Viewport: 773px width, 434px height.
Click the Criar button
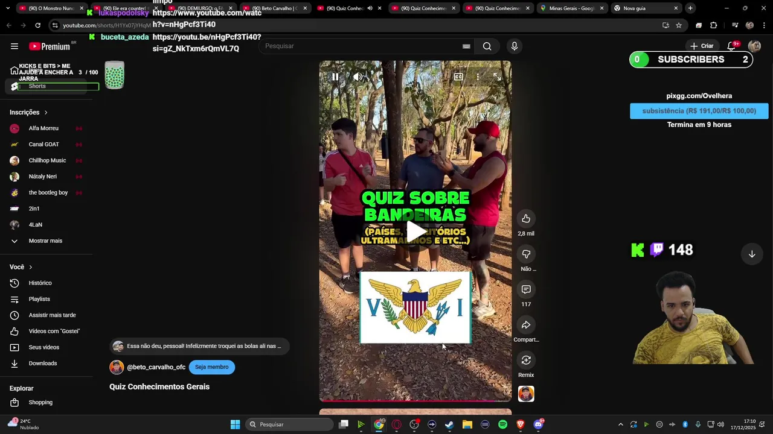click(x=702, y=46)
